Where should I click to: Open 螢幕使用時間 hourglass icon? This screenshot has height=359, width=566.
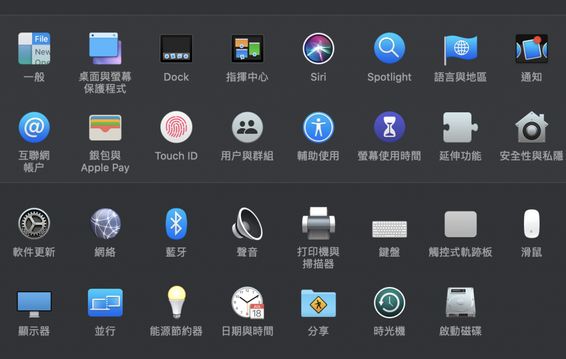click(x=390, y=127)
